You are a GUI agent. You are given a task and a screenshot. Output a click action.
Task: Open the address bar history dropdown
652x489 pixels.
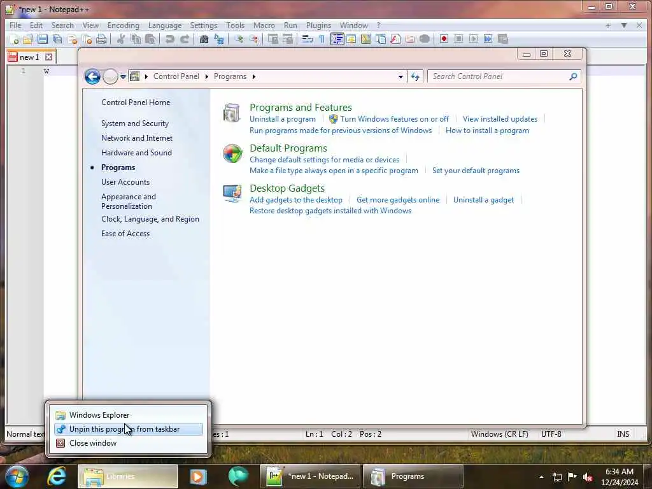[400, 76]
